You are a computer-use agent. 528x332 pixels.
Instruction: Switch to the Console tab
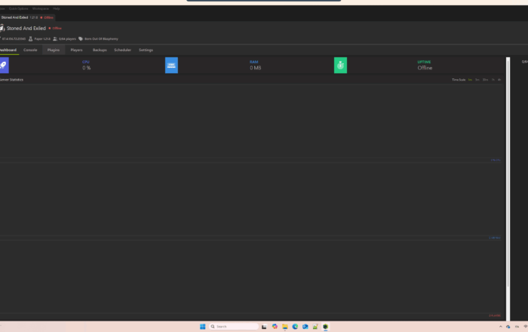click(x=30, y=50)
